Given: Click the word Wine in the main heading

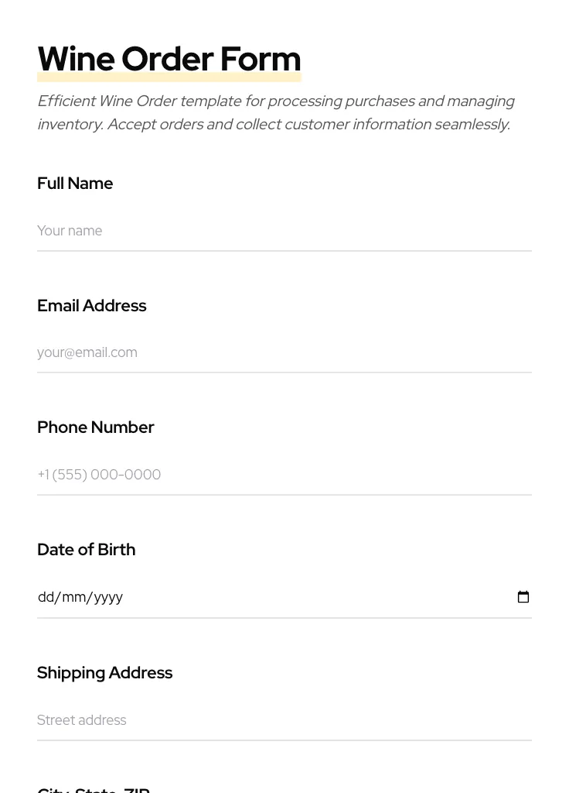Looking at the screenshot, I should [76, 59].
